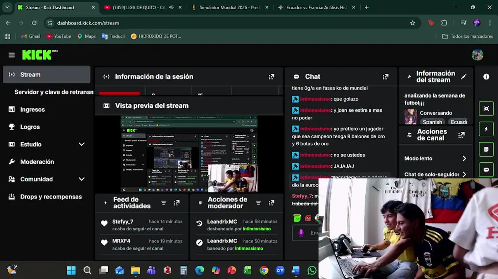Click the chat bubble sidebar icon

point(486,170)
